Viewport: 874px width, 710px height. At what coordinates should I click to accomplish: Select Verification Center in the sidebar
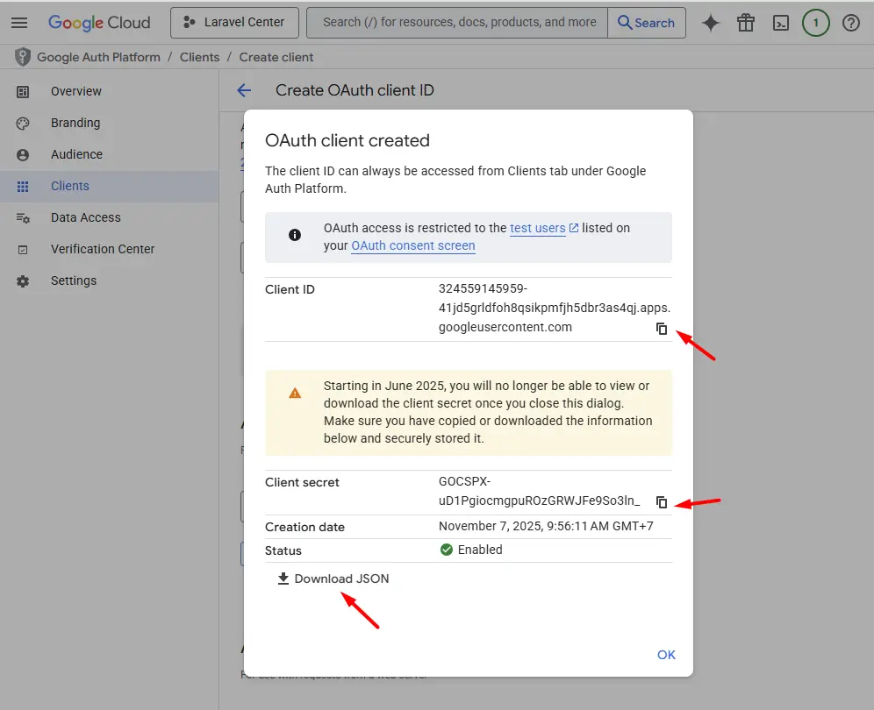click(x=103, y=249)
